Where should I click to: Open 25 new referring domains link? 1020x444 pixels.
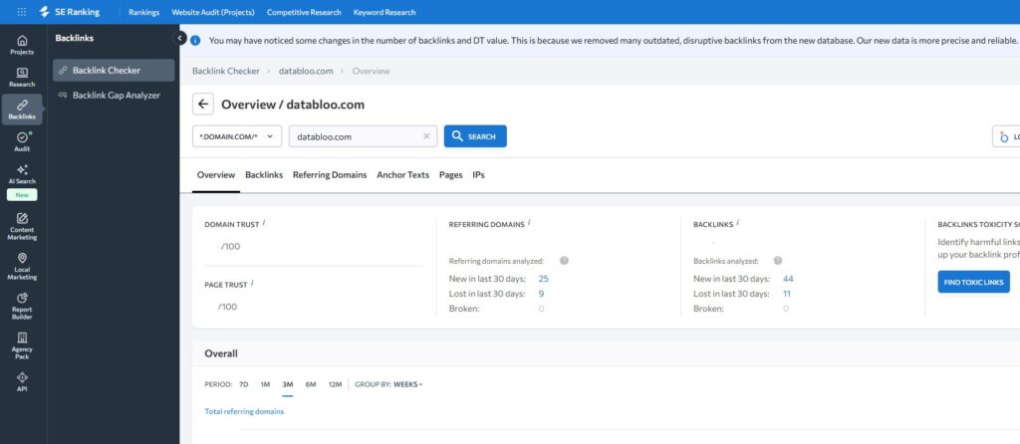[x=543, y=279]
